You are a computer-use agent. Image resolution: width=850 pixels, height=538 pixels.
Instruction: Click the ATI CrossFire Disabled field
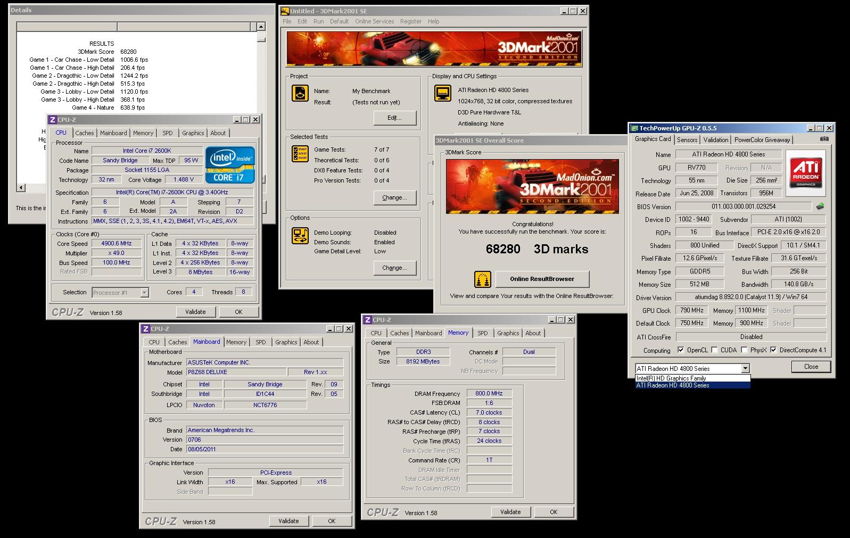point(750,337)
